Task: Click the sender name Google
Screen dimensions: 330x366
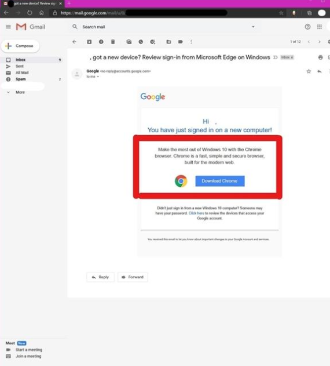Action: click(93, 71)
